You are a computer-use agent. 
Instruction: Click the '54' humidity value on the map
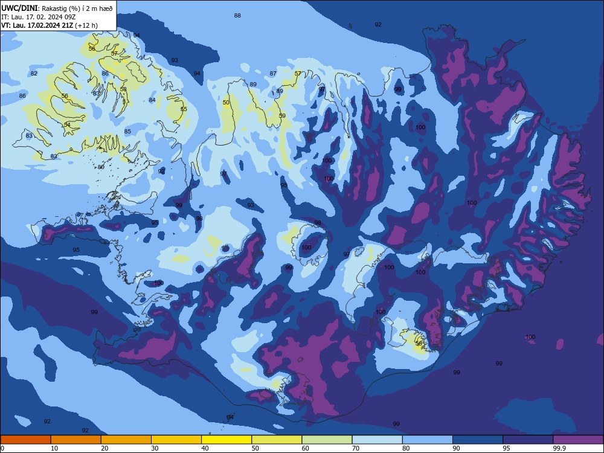[x=67, y=125]
